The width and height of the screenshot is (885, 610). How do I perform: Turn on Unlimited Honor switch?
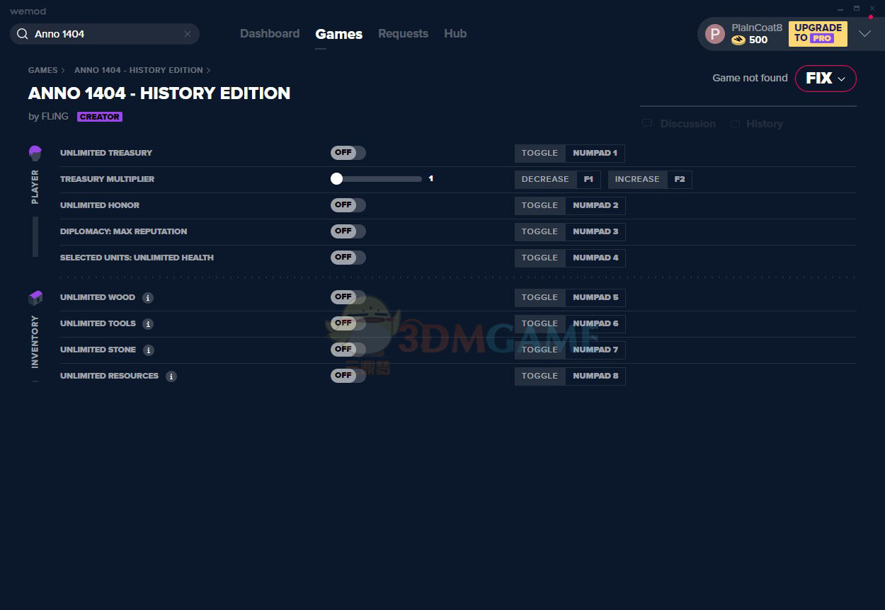click(x=348, y=205)
